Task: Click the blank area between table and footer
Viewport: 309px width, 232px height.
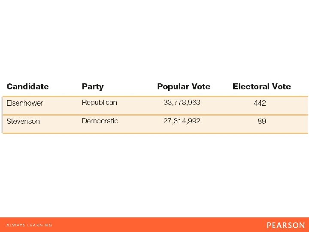Action: [x=154, y=176]
